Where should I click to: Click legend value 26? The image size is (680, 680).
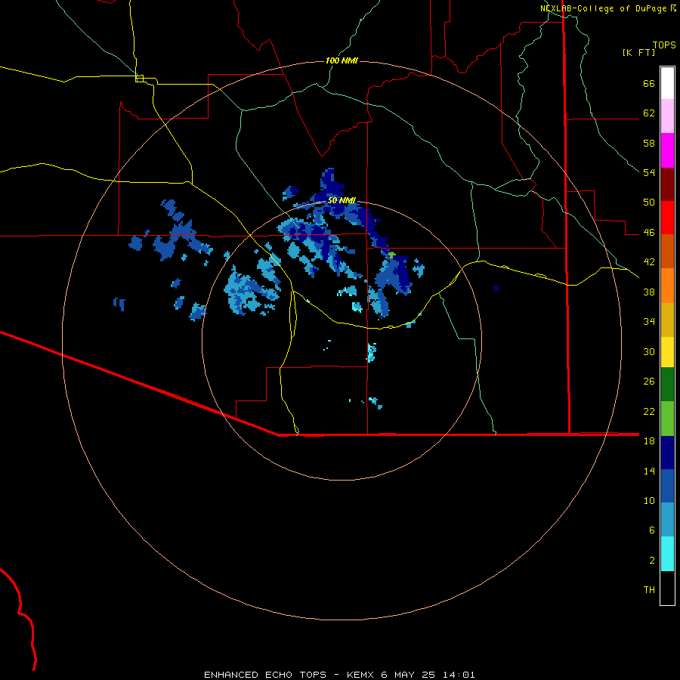(649, 382)
